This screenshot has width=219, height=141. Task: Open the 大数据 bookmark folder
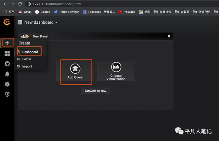pyautogui.click(x=182, y=12)
